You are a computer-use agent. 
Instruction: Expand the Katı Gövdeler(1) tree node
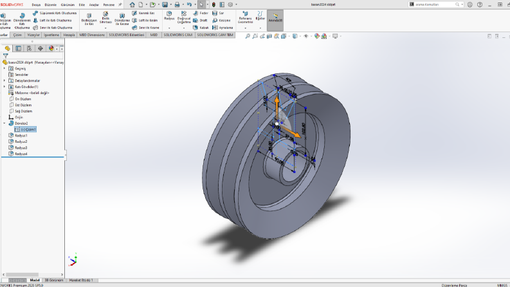[5, 87]
